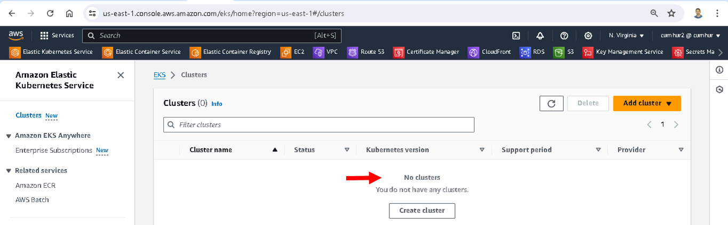Screen dimensions: 728x225
Task: Click the Info link beside Clusters
Action: tap(217, 104)
